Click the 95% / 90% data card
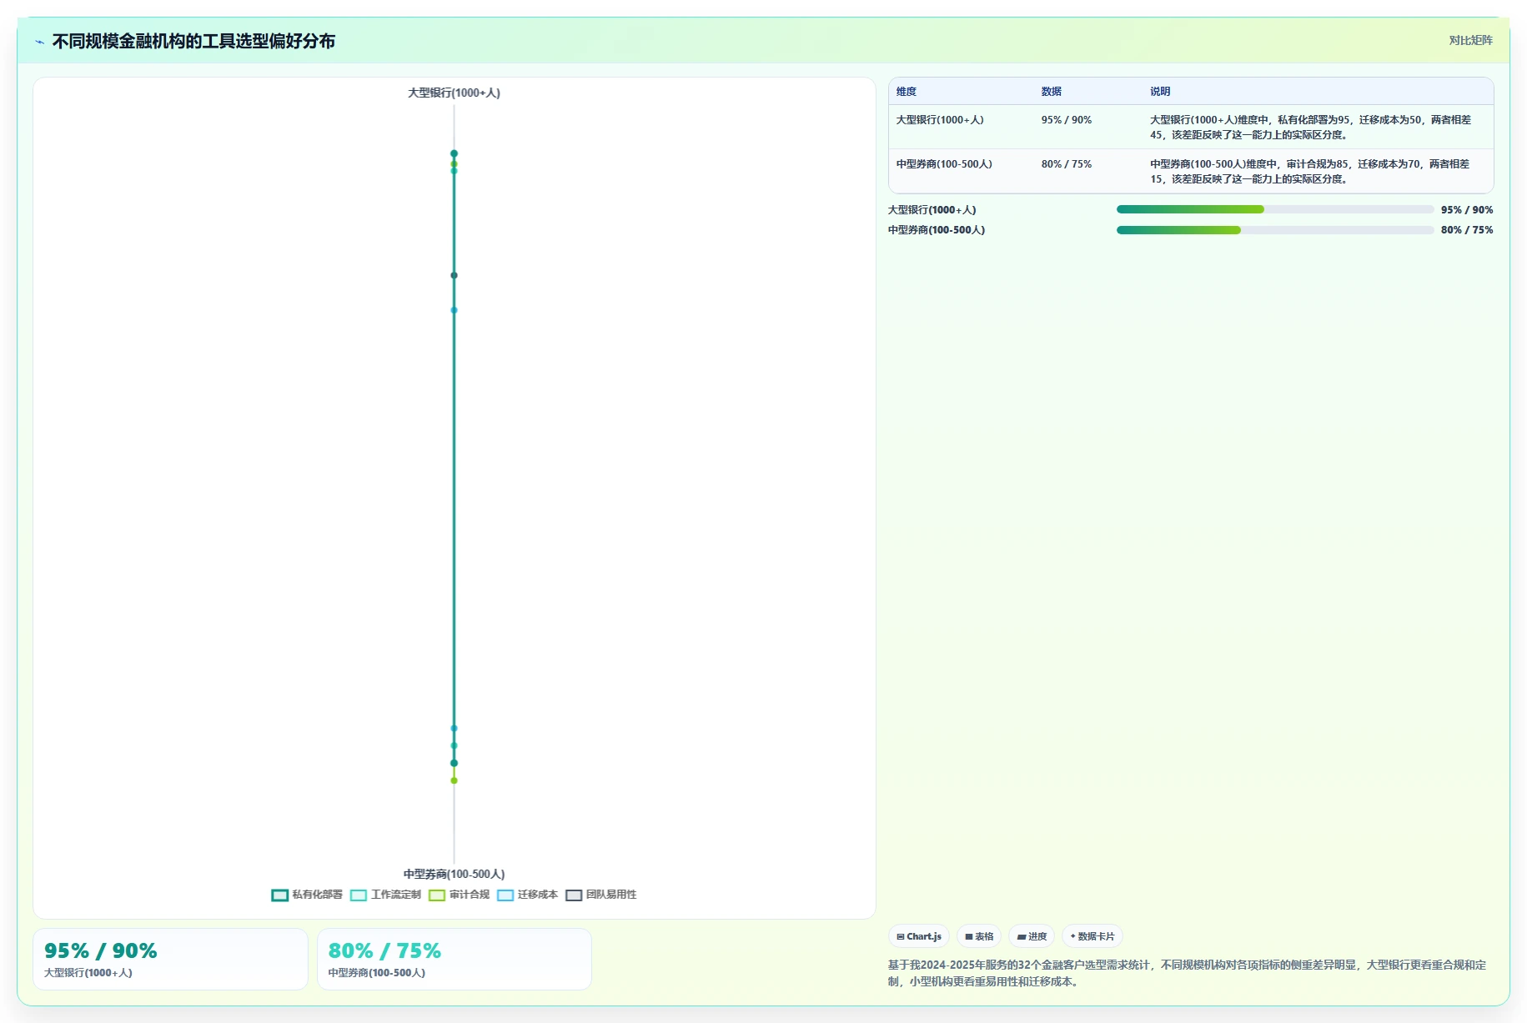 coord(170,959)
